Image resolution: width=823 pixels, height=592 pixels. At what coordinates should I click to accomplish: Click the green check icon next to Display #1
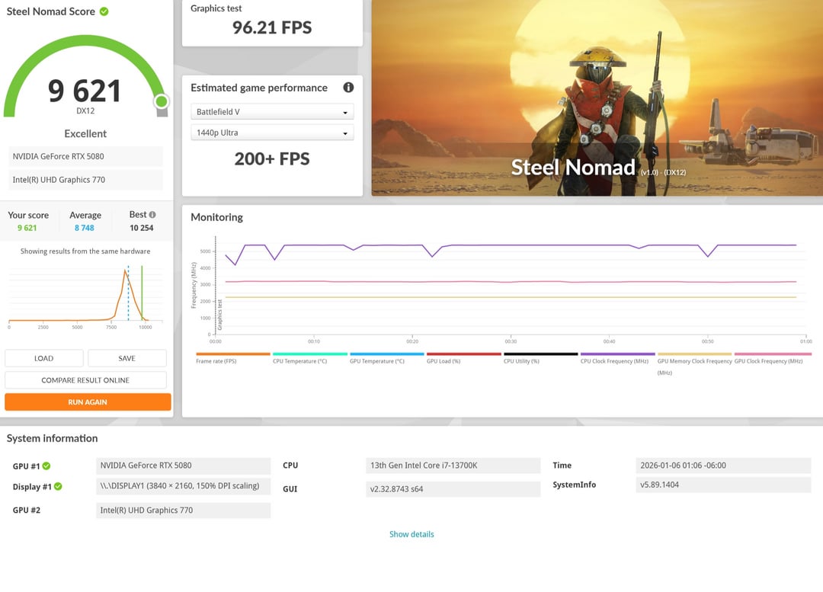(58, 487)
